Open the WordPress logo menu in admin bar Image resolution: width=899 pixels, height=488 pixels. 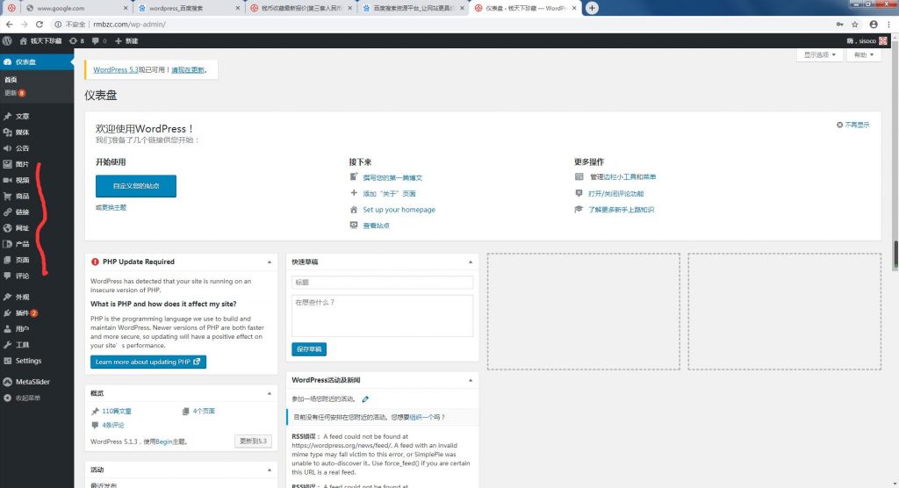click(x=7, y=40)
